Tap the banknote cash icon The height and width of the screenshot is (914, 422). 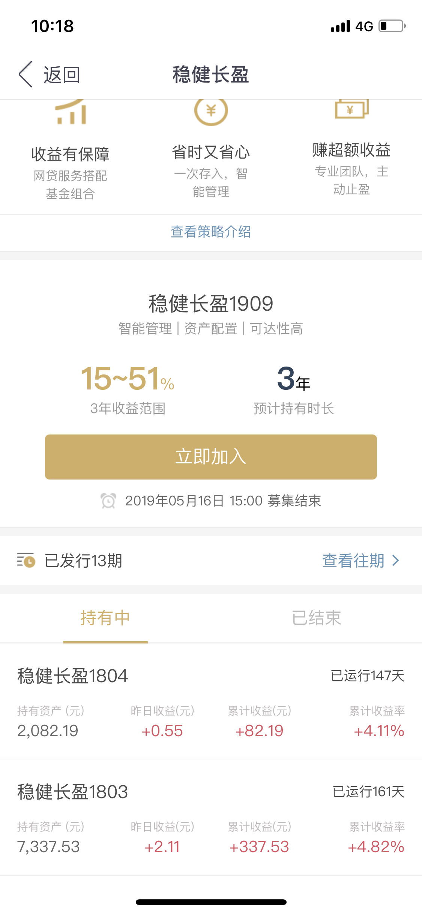click(351, 109)
